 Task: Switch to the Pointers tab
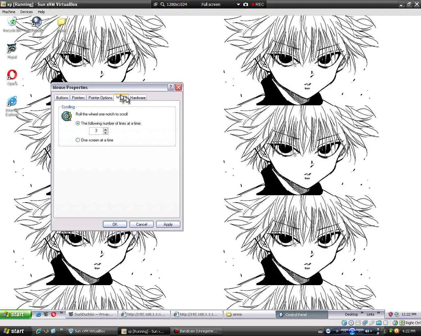tap(78, 98)
